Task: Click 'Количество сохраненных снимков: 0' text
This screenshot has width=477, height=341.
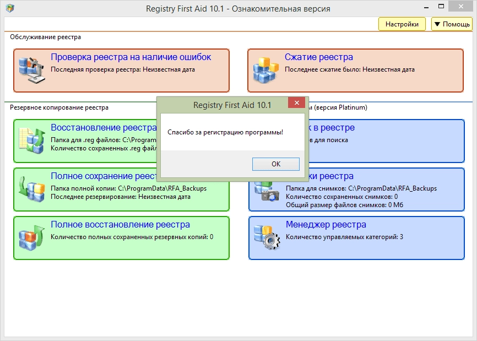Action: click(342, 197)
